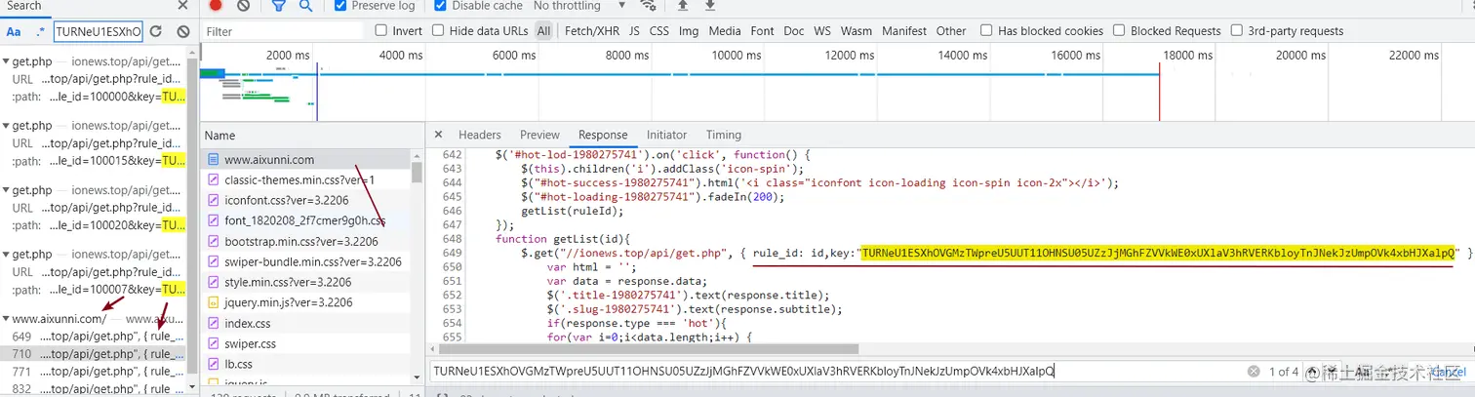Close the Search panel with the X
This screenshot has width=1475, height=397.
[x=182, y=6]
